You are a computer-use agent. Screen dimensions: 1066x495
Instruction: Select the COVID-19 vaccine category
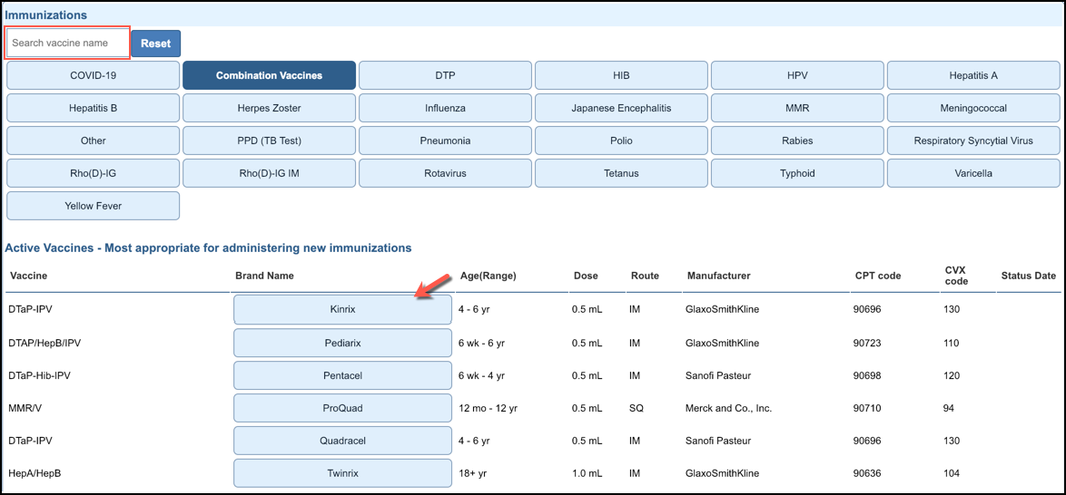pyautogui.click(x=94, y=75)
